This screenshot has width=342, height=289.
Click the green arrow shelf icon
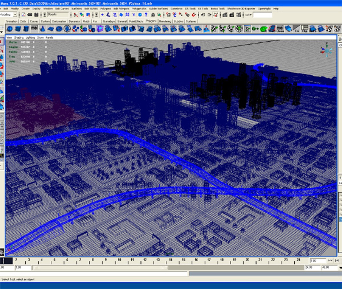point(255,29)
